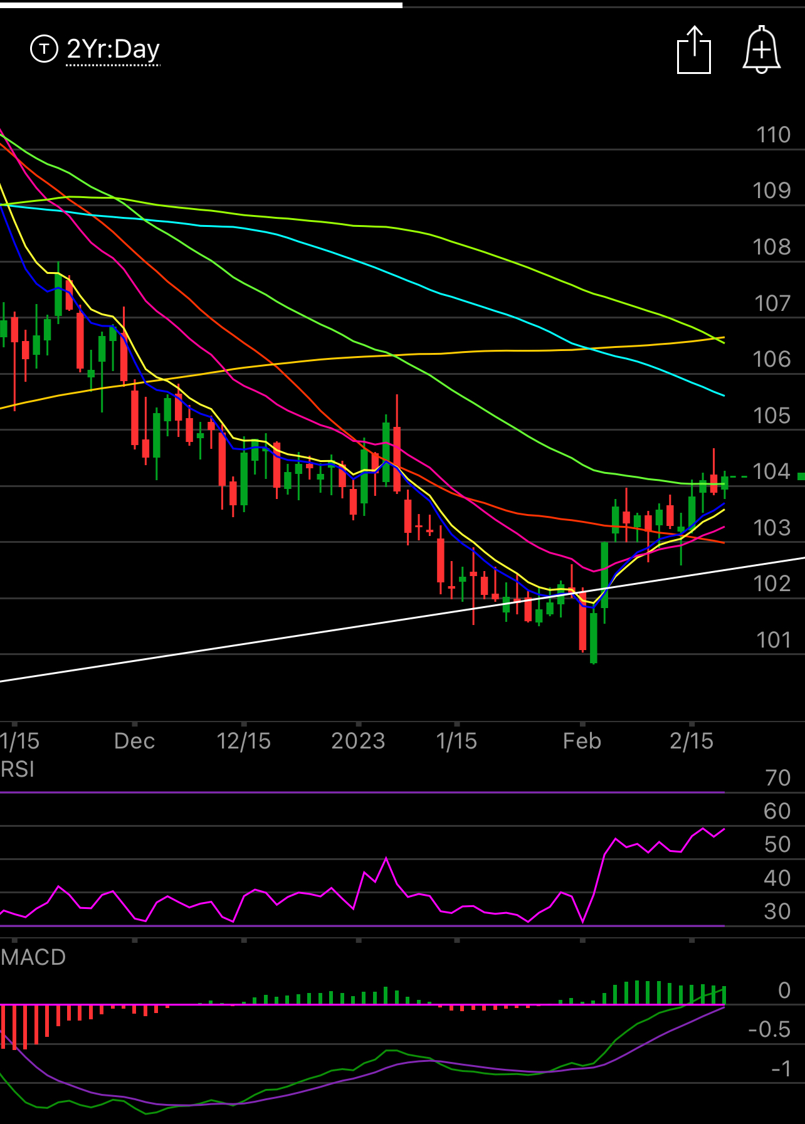Tap the RSI 70 level label
805x1124 pixels.
coord(777,778)
